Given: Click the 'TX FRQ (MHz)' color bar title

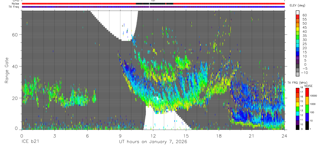Looking at the screenshot, I should point(297,83).
